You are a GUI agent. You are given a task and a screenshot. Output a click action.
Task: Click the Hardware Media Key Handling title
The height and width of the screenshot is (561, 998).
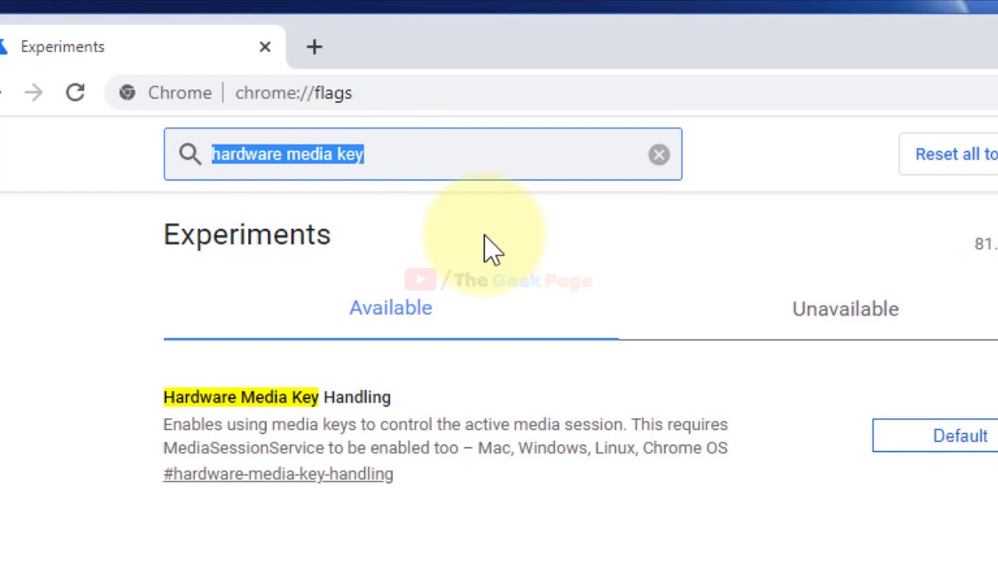(277, 397)
